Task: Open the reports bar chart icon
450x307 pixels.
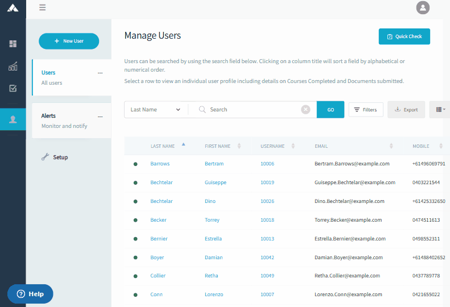Action: pyautogui.click(x=13, y=66)
